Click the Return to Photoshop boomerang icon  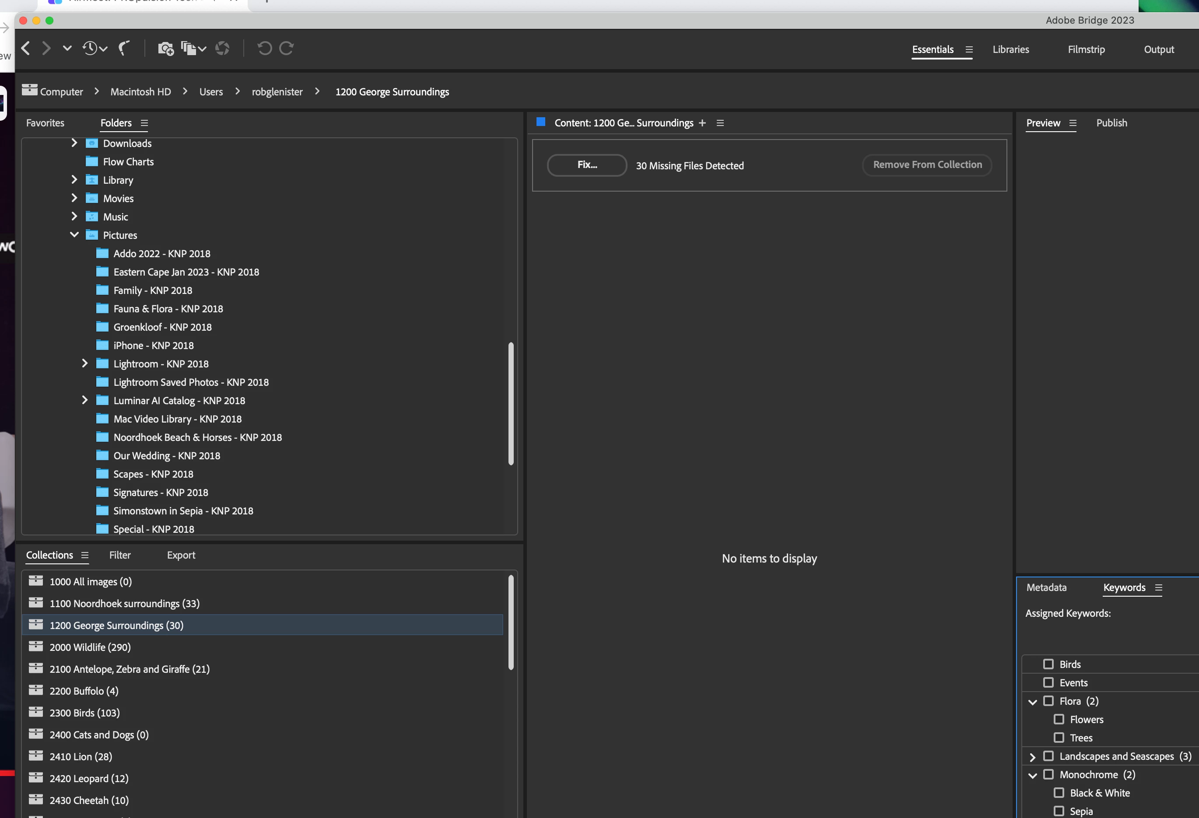click(124, 49)
